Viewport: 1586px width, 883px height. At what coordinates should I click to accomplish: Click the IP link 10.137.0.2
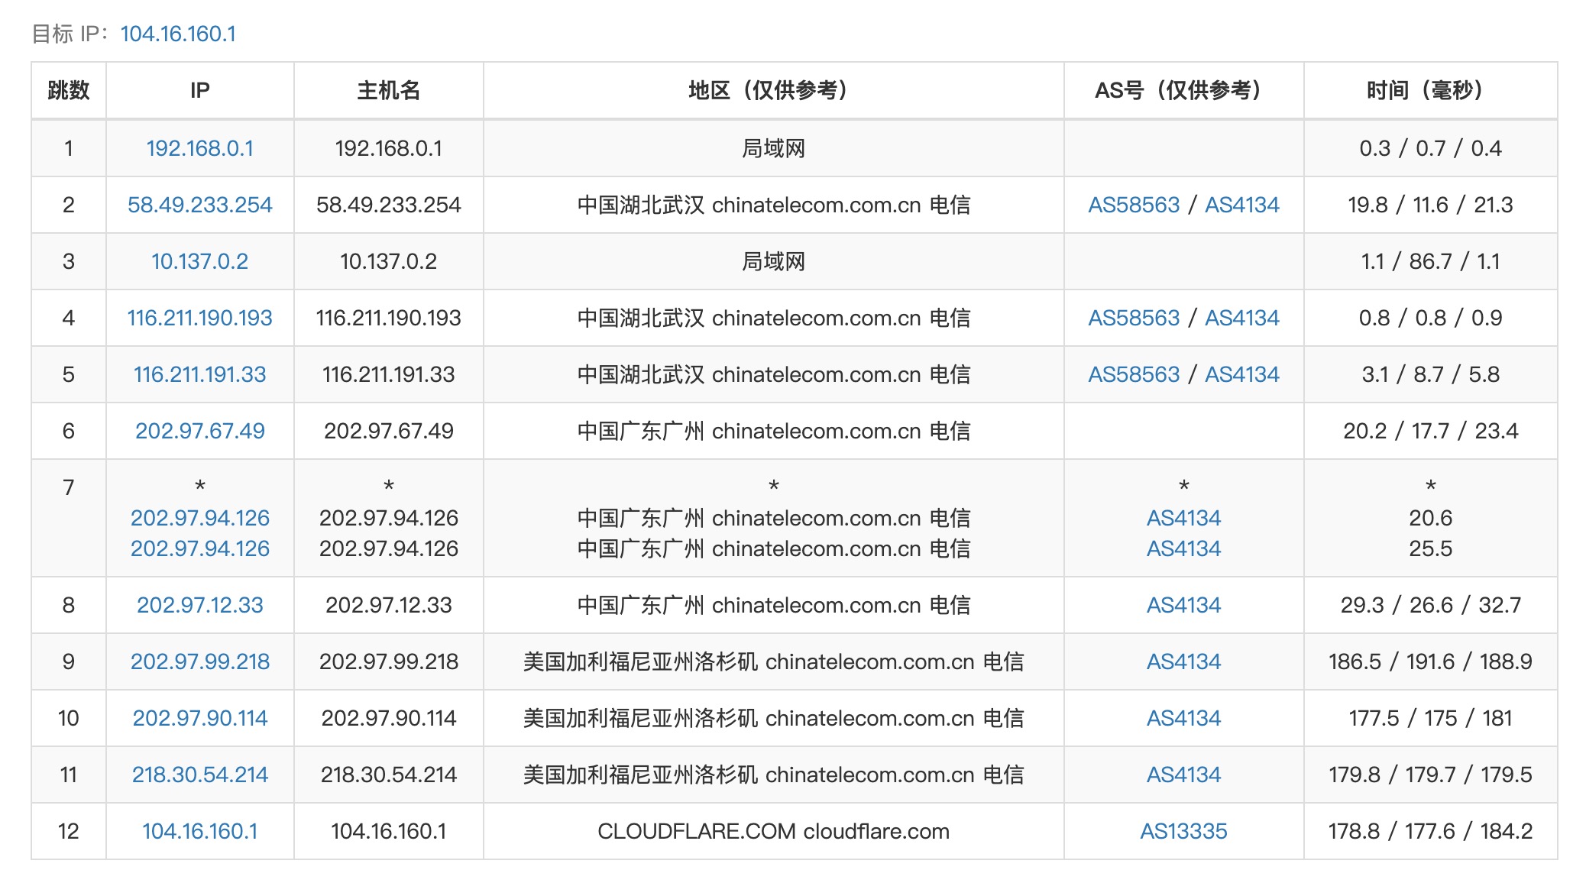click(x=199, y=260)
